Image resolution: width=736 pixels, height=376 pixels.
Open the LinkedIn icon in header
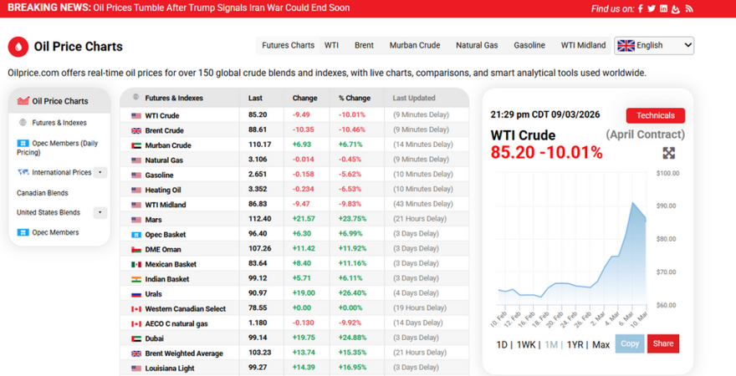click(x=663, y=8)
